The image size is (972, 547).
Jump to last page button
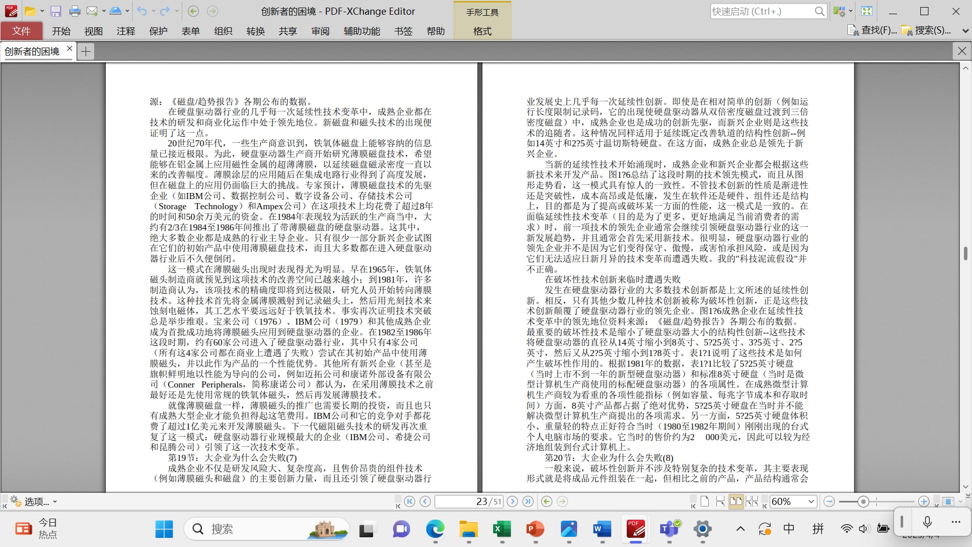pos(528,501)
